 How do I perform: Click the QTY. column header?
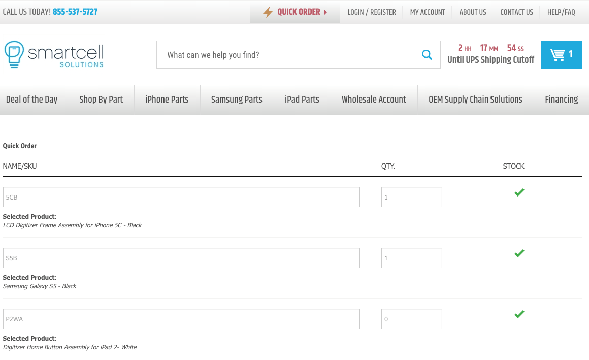388,166
